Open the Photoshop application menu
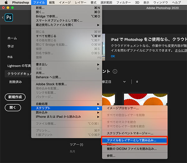187x163 pixels. tap(21, 2)
